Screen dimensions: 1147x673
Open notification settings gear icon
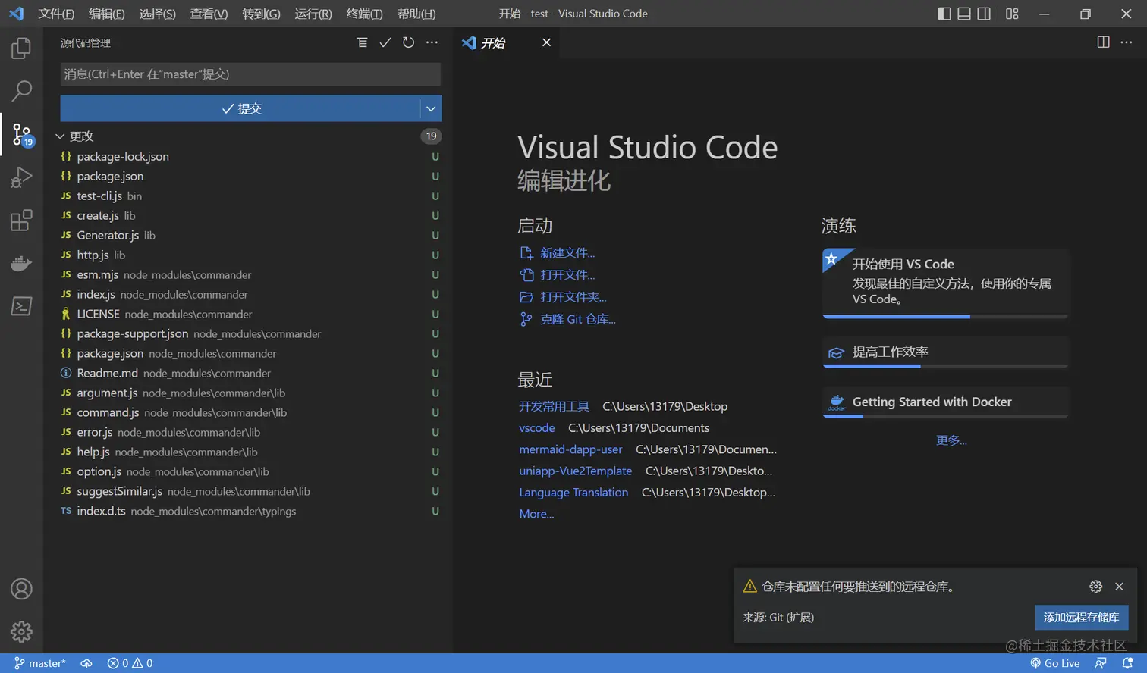point(1095,587)
